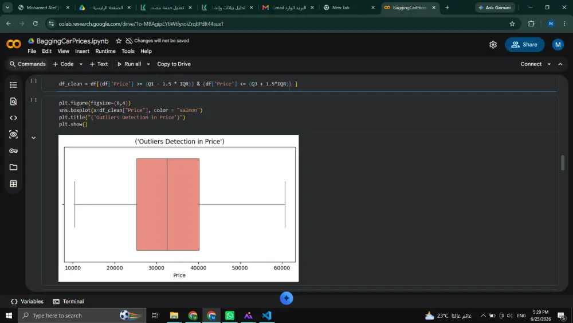Screen dimensions: 573x323
Task: Open WhatsApp from the taskbar
Action: (x=230, y=316)
